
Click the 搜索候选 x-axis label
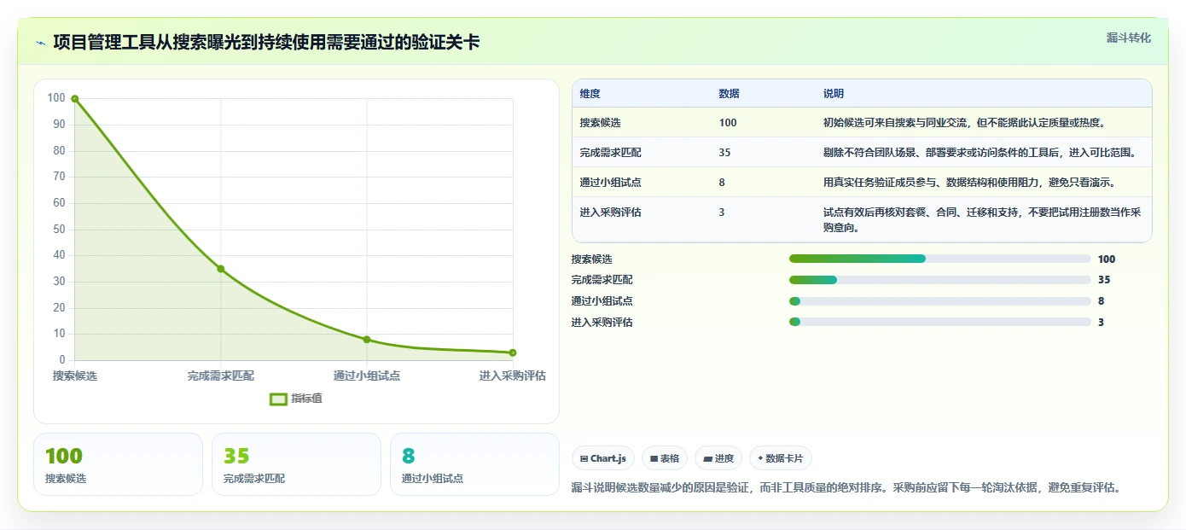[x=75, y=376]
